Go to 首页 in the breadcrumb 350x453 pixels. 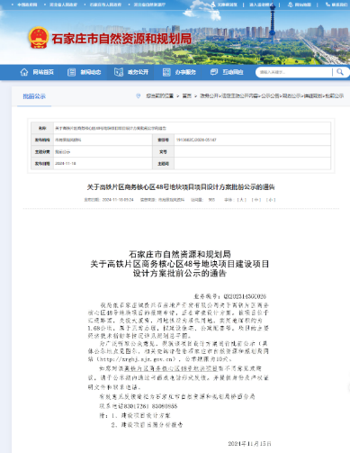pyautogui.click(x=187, y=95)
